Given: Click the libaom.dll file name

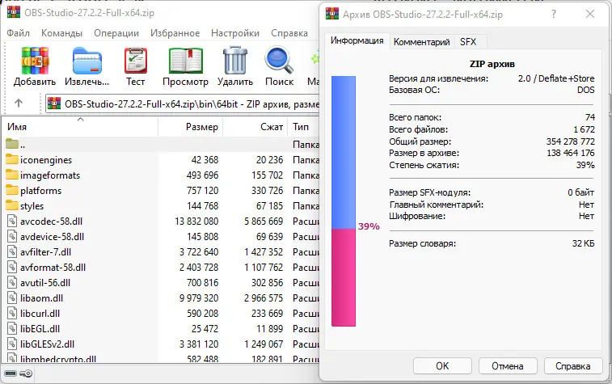Looking at the screenshot, I should 41,298.
